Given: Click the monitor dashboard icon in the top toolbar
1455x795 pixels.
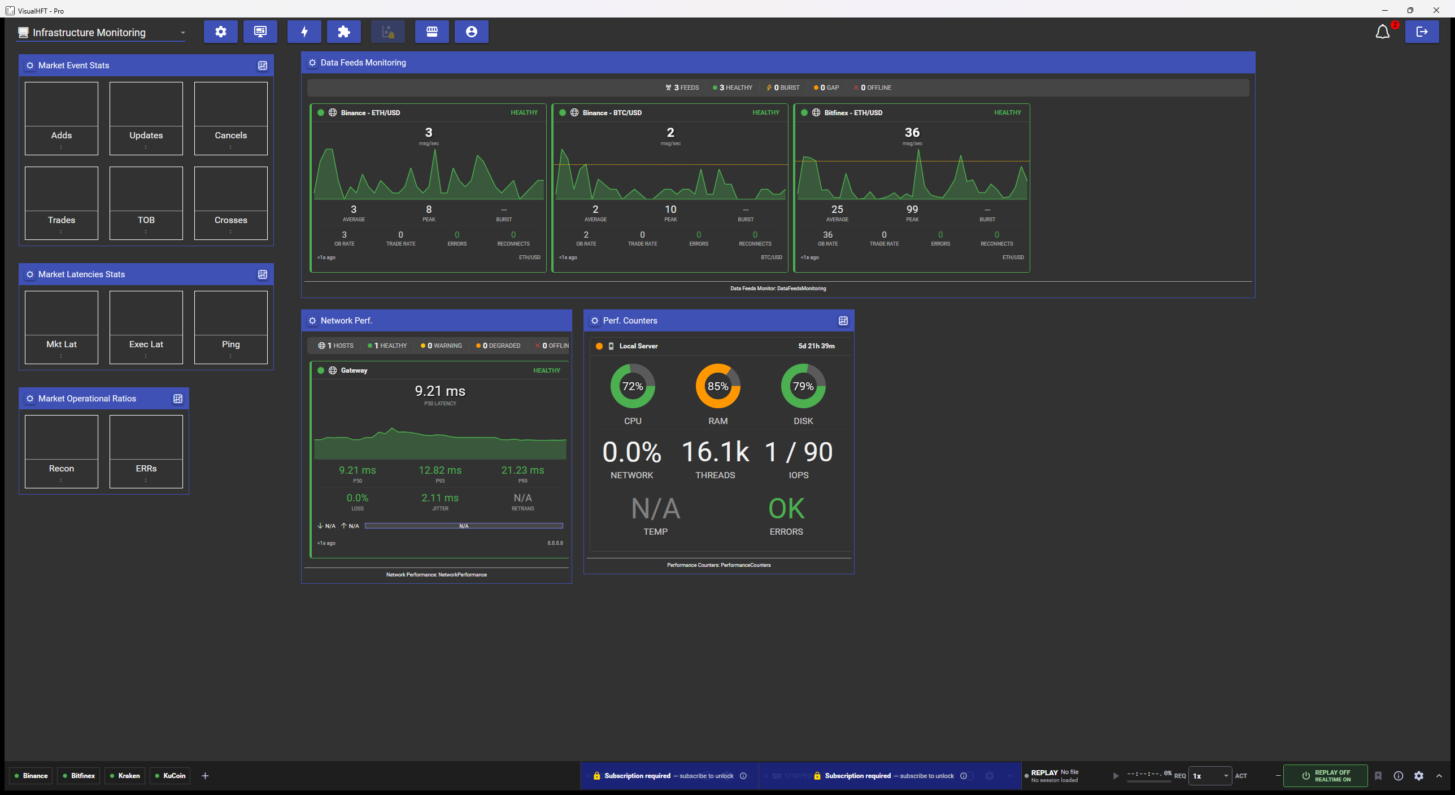Looking at the screenshot, I should click(260, 32).
